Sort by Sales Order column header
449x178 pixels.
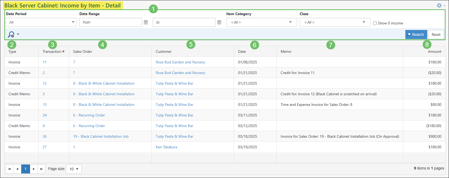coord(82,51)
